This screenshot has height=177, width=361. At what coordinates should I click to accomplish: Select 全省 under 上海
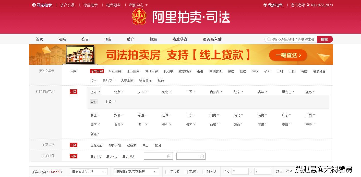(94, 102)
